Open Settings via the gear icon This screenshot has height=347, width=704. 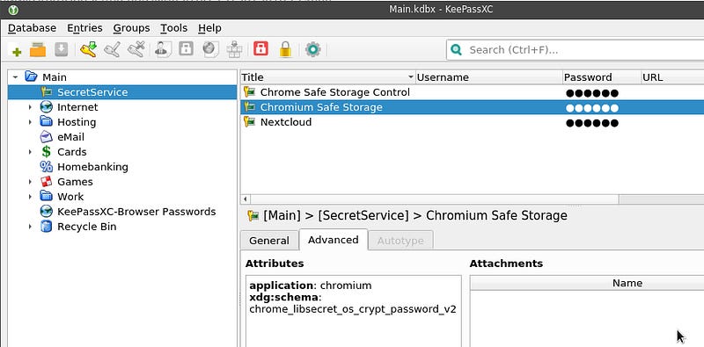pos(313,49)
